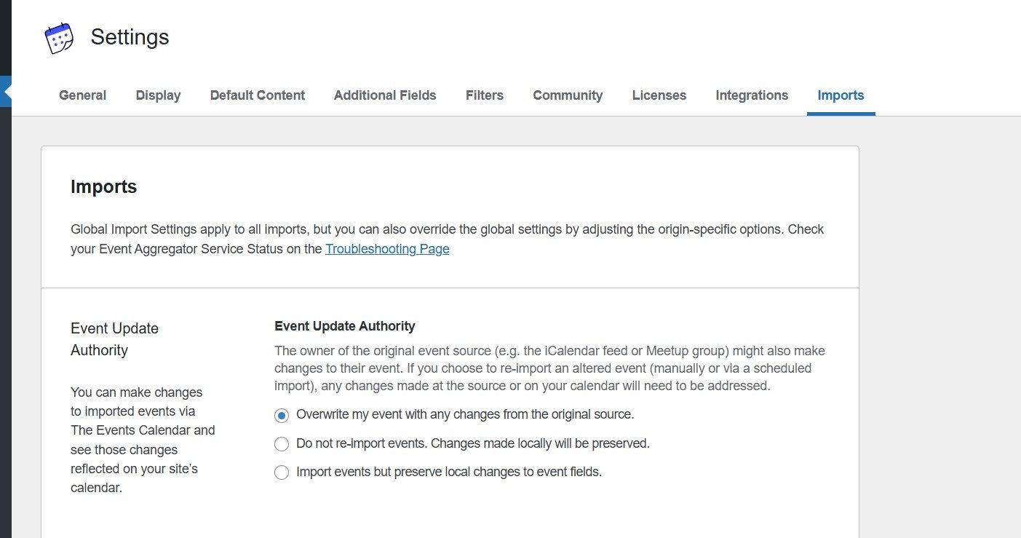Image resolution: width=1021 pixels, height=538 pixels.
Task: Open the General settings tab
Action: click(x=82, y=95)
